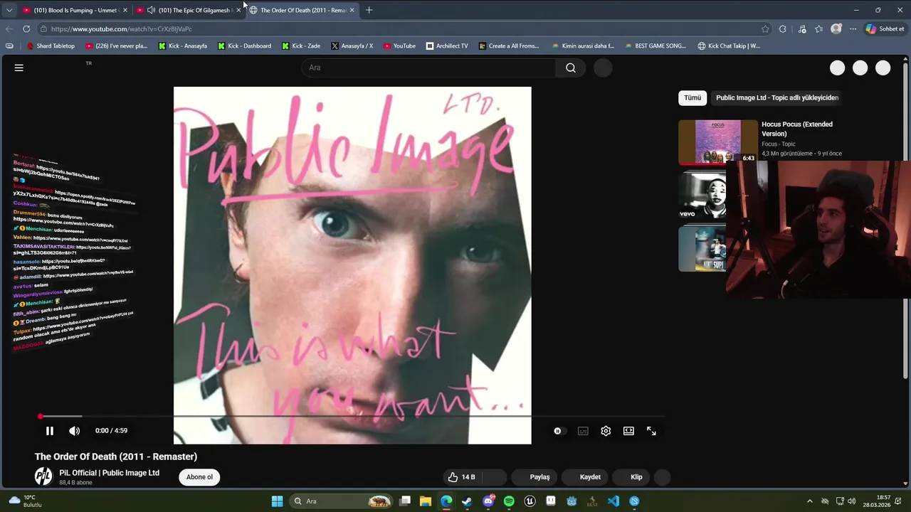This screenshot has width=911, height=512.
Task: Open the browser media control icon
Action: pos(802,29)
